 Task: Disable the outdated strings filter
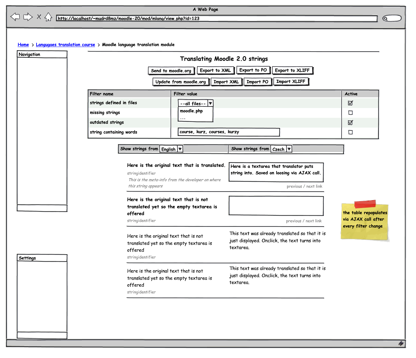[x=350, y=122]
